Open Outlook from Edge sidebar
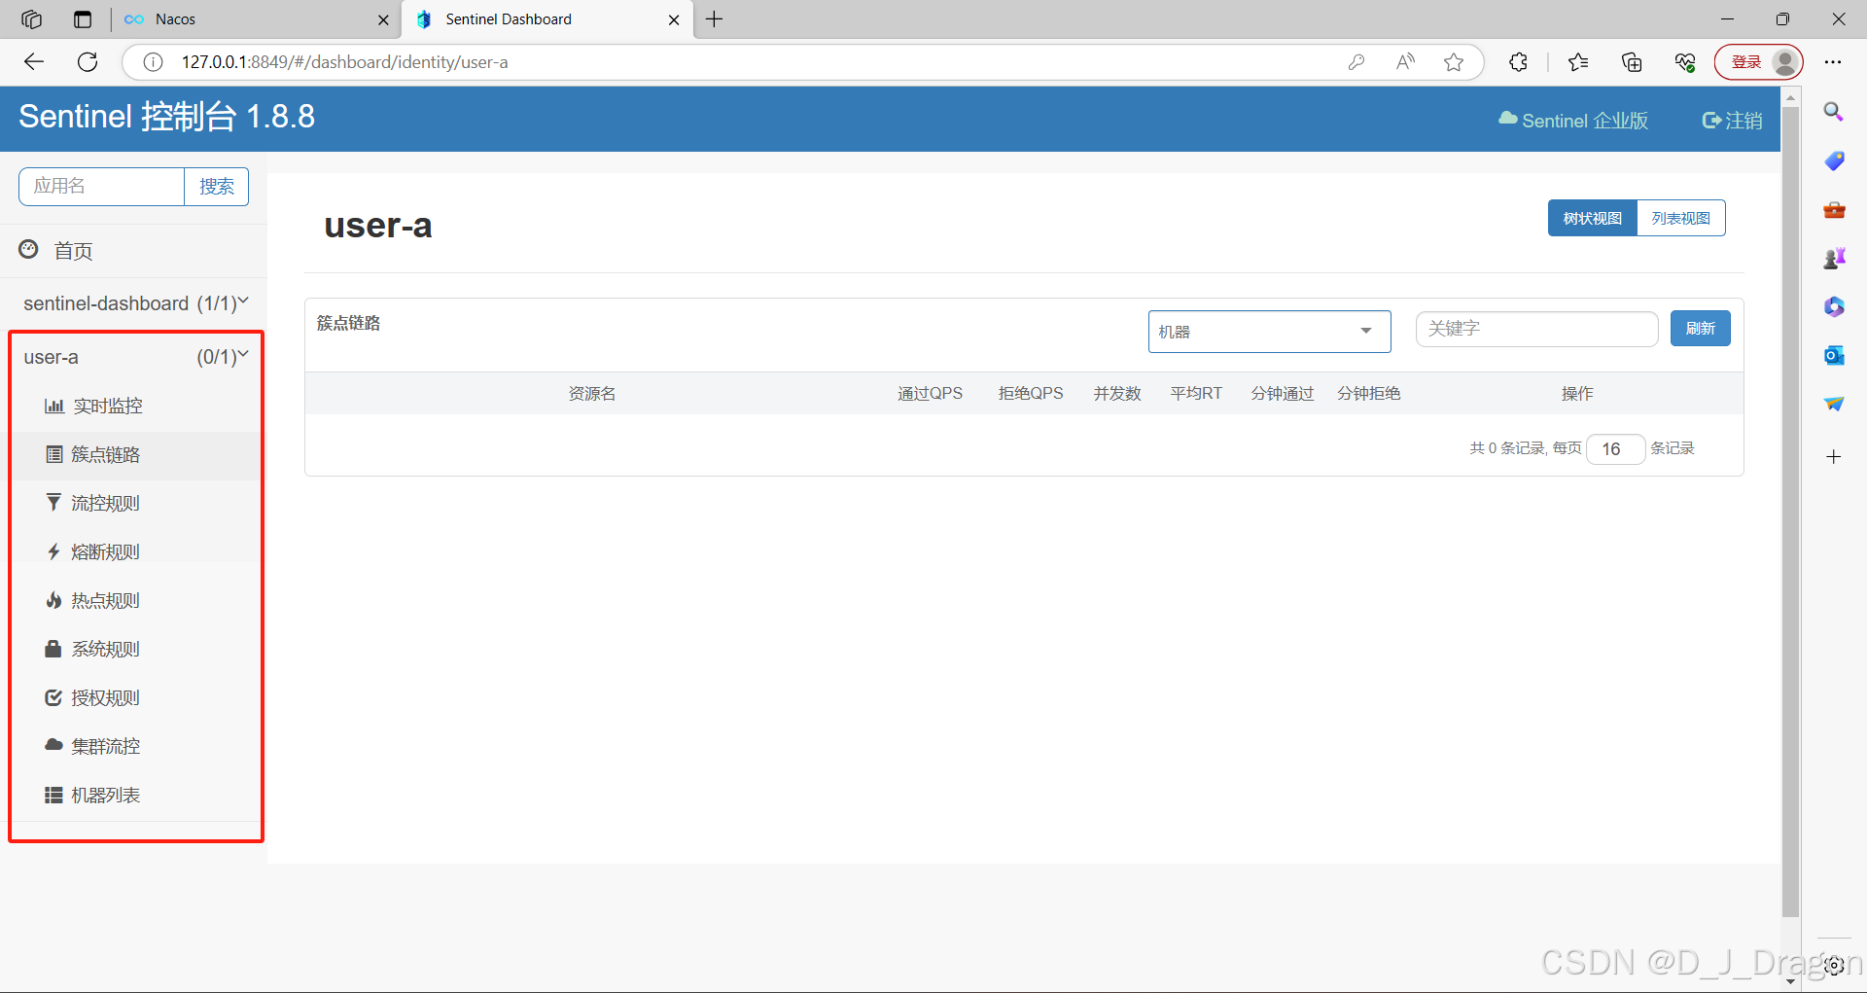 pyautogui.click(x=1834, y=355)
